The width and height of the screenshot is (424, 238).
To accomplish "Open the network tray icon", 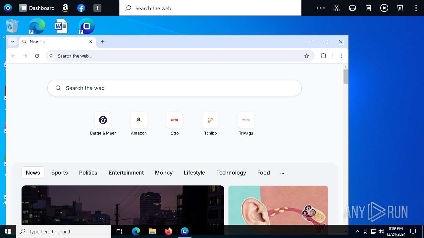I will (373, 231).
